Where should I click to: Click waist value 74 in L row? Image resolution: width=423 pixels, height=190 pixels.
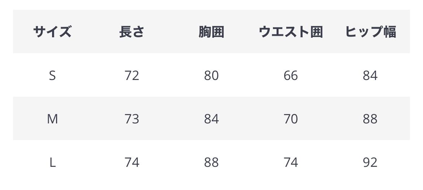[x=291, y=162]
